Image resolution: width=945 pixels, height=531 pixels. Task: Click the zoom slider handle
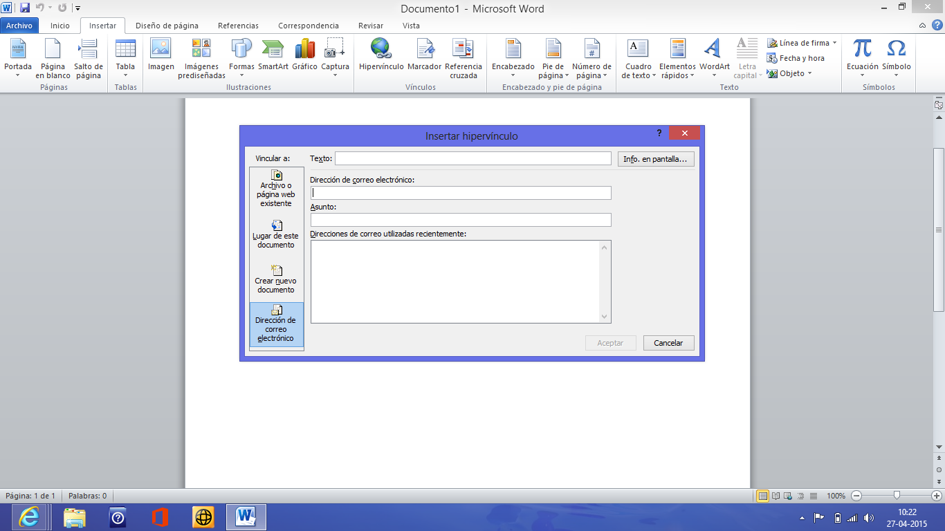tap(897, 496)
